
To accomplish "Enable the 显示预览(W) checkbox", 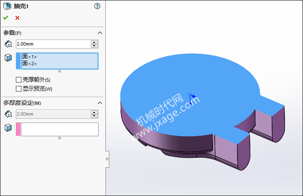I will pyautogui.click(x=18, y=89).
